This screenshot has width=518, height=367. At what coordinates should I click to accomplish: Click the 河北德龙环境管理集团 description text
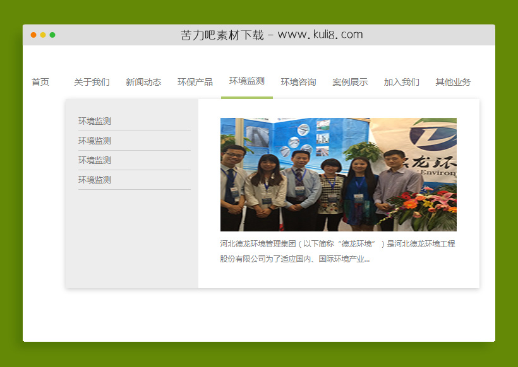(337, 251)
